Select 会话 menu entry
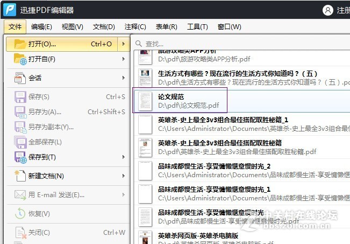Viewport: 350px width, 244px height. coord(68,78)
